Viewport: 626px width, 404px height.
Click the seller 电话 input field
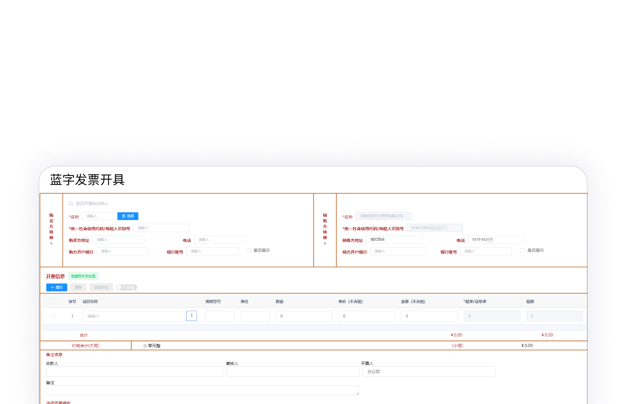[496, 240]
